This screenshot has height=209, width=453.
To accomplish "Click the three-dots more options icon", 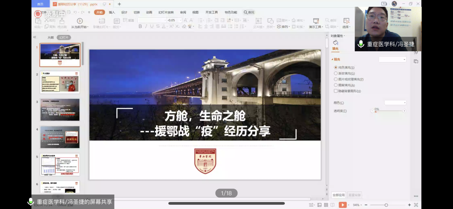I will pyautogui.click(x=416, y=196).
